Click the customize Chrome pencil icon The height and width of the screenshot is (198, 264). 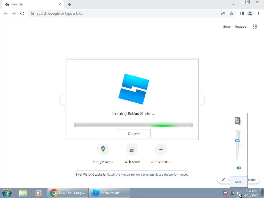pos(224,180)
